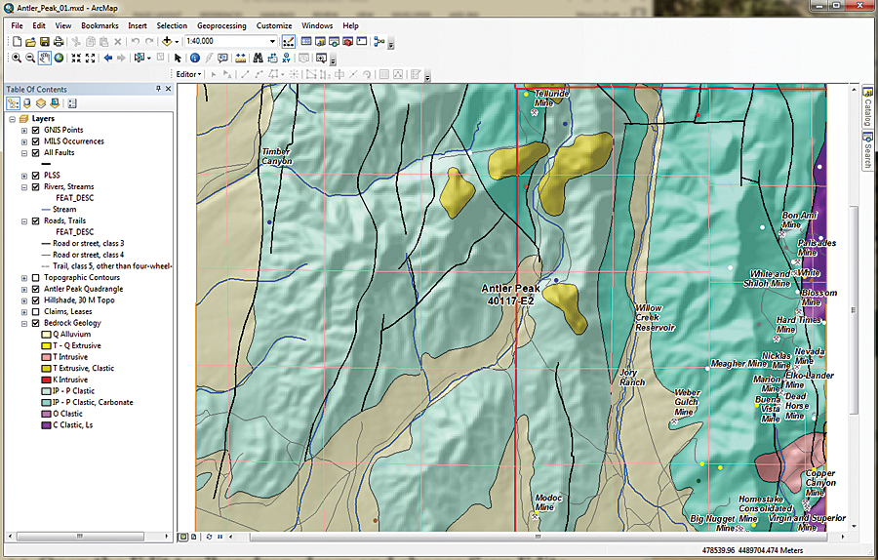This screenshot has height=560, width=878.
Task: Pin the Table Of Contents panel
Action: click(158, 89)
